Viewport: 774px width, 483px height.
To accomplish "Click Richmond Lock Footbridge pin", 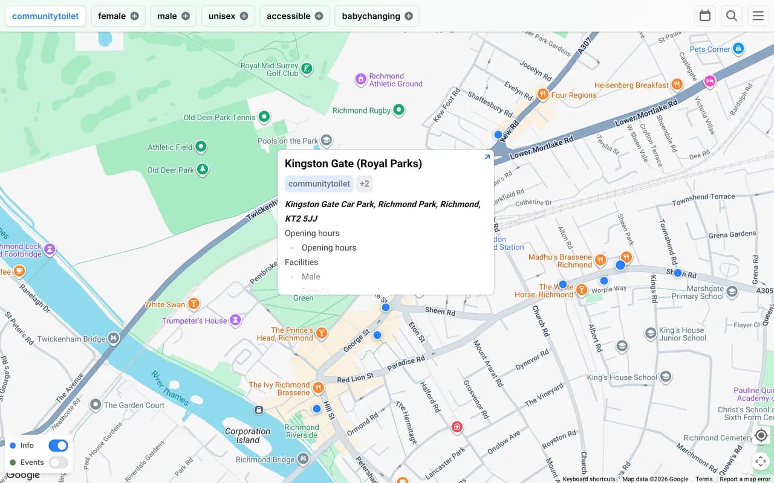I will click(x=50, y=249).
